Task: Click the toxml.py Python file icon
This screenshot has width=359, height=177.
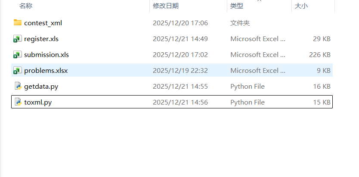Action: (x=18, y=102)
